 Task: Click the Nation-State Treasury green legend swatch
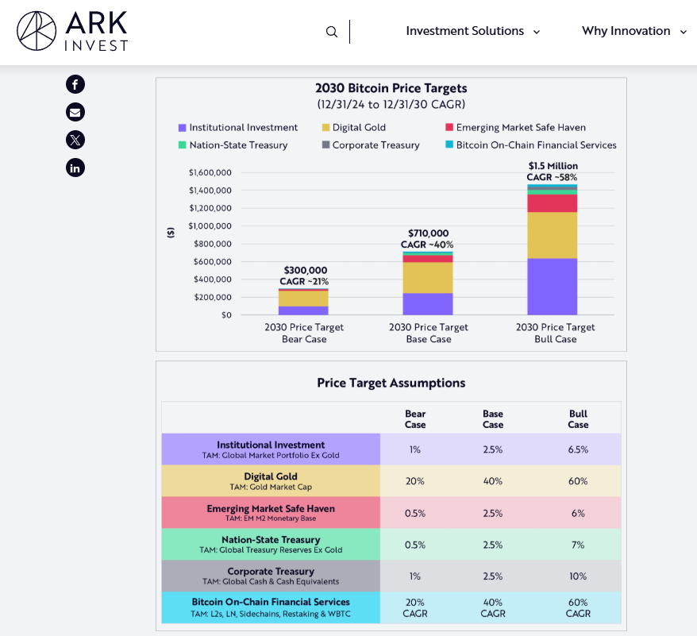click(x=182, y=145)
